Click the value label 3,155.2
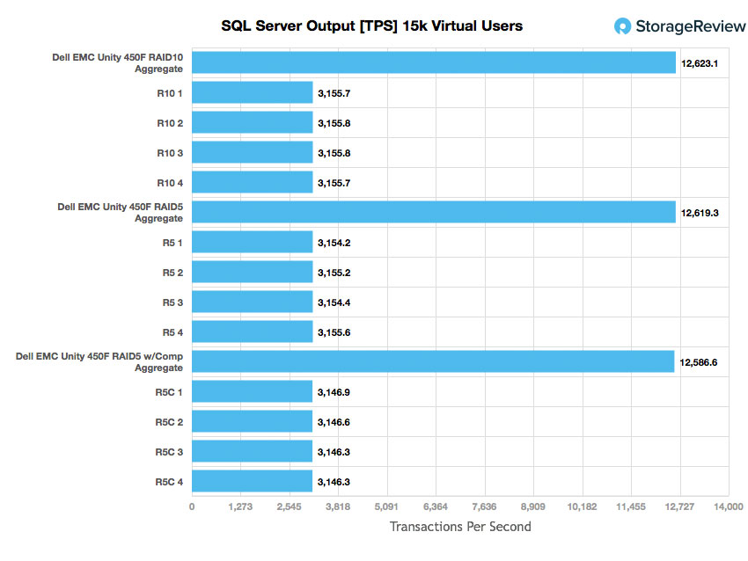 click(334, 273)
